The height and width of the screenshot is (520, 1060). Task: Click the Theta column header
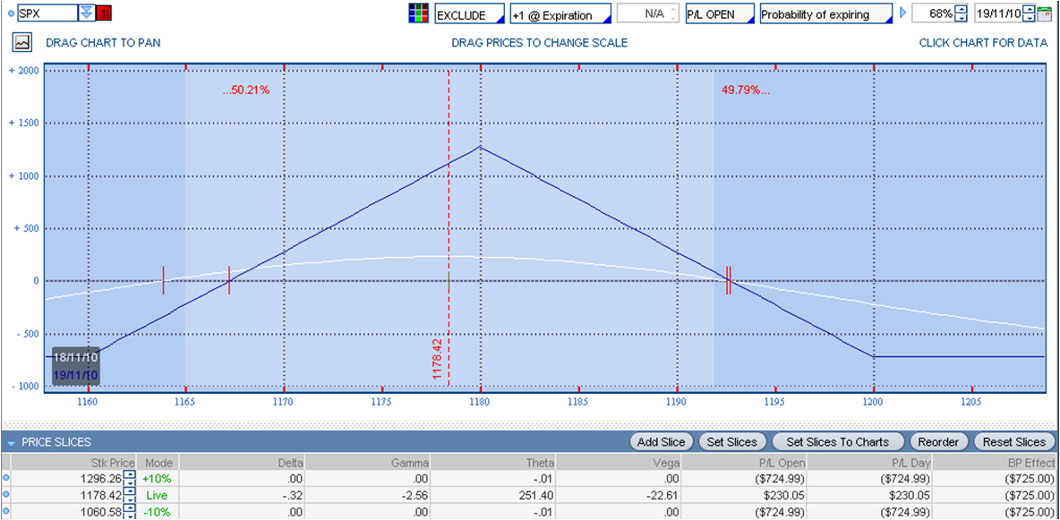(x=492, y=463)
